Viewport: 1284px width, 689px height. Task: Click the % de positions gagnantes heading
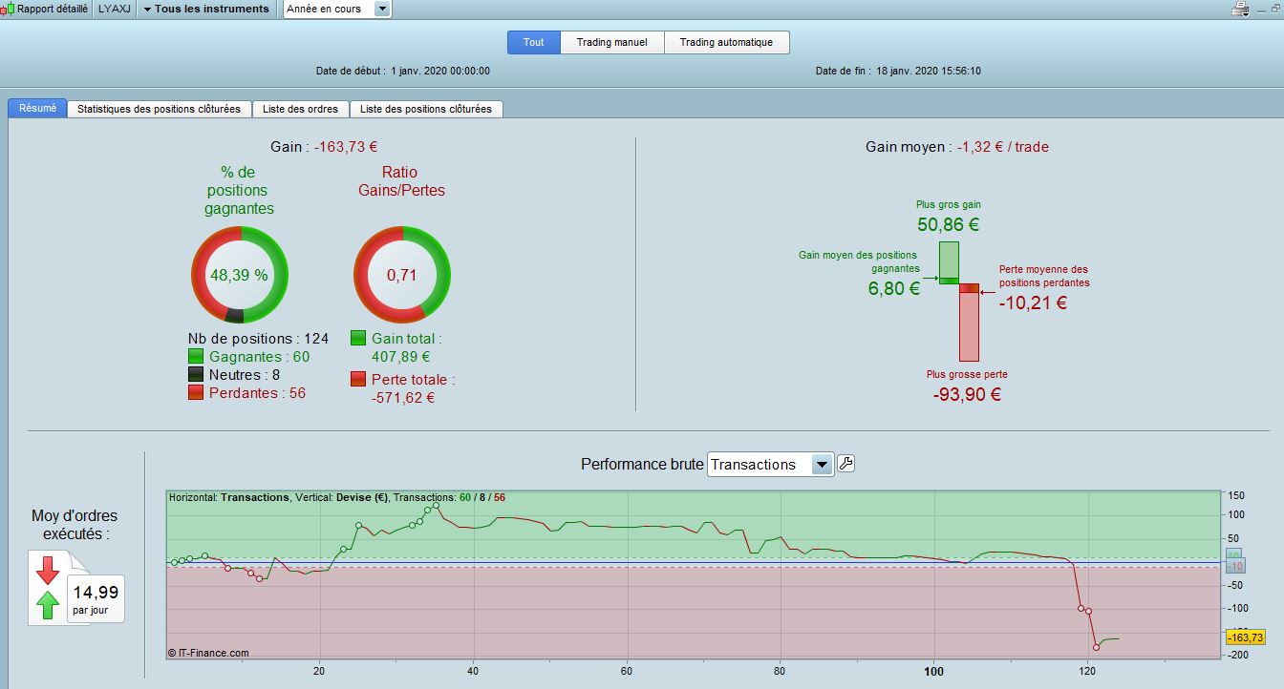(239, 190)
